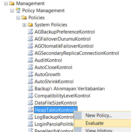This screenshot has height=132, width=131.
Task: Click the AutoGrowth policy icon
Action: click(30, 74)
